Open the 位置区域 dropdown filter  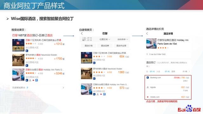[105, 39]
